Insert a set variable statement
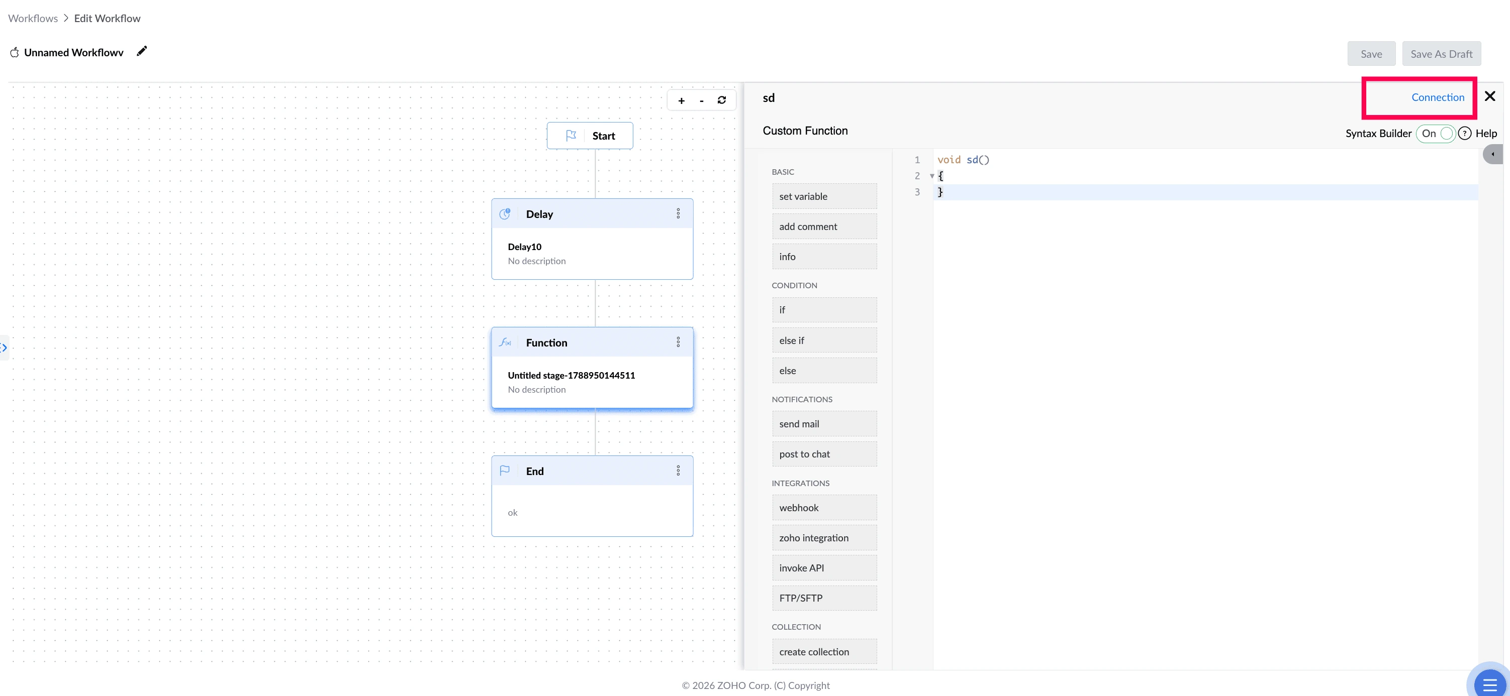Viewport: 1510px width, 696px height. [824, 196]
